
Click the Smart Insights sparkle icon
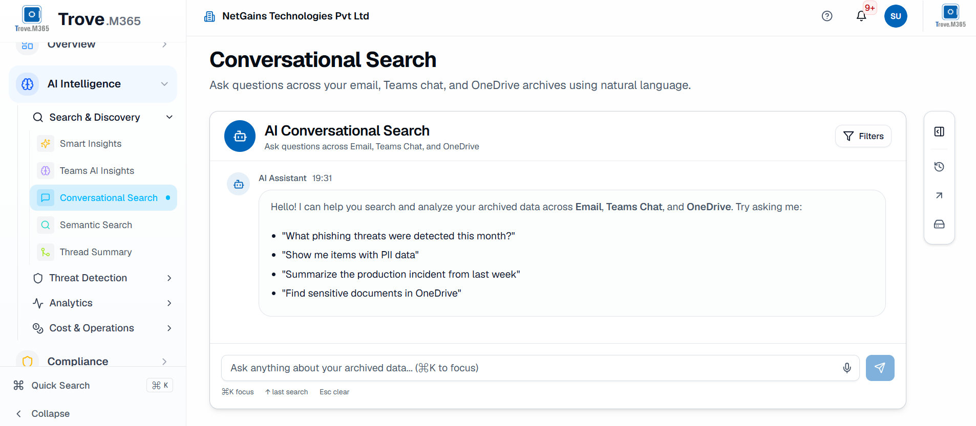tap(46, 144)
